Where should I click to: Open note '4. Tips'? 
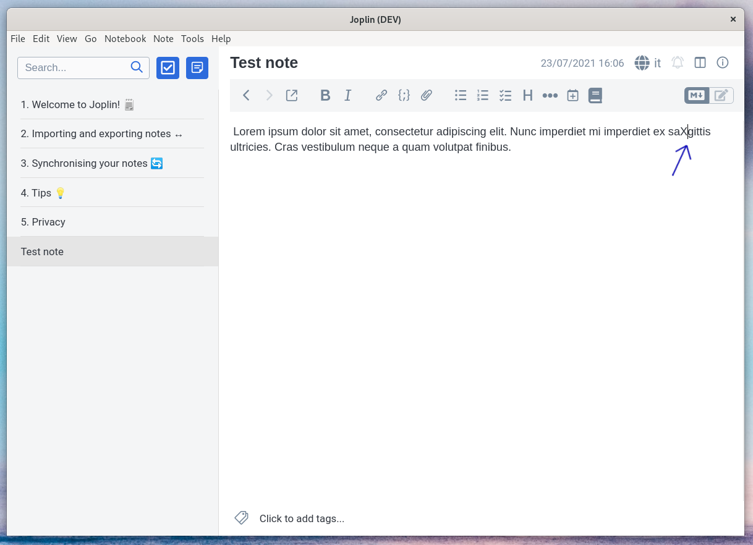click(113, 193)
